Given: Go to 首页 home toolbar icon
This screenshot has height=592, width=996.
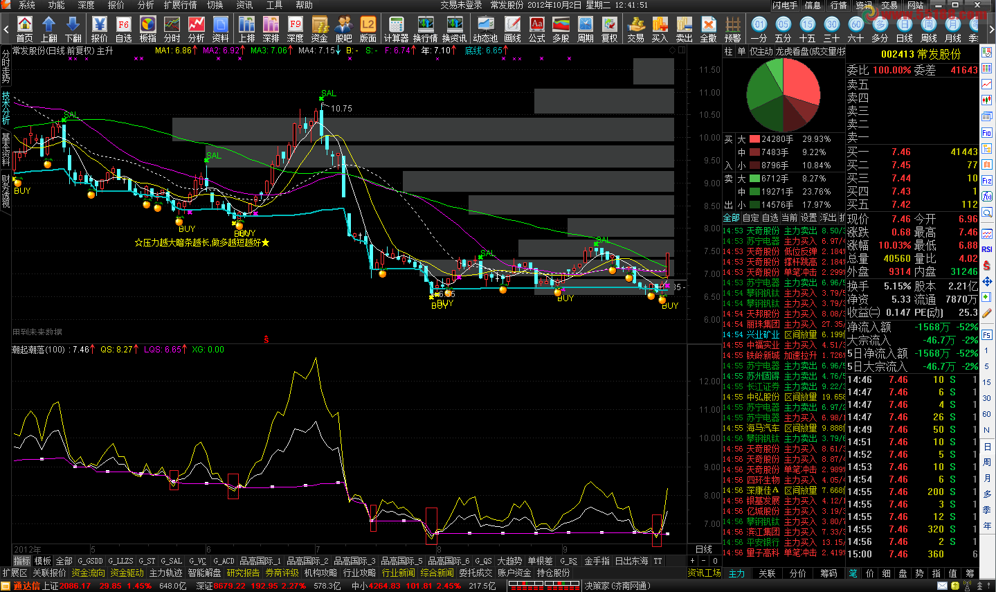Looking at the screenshot, I should [24, 29].
